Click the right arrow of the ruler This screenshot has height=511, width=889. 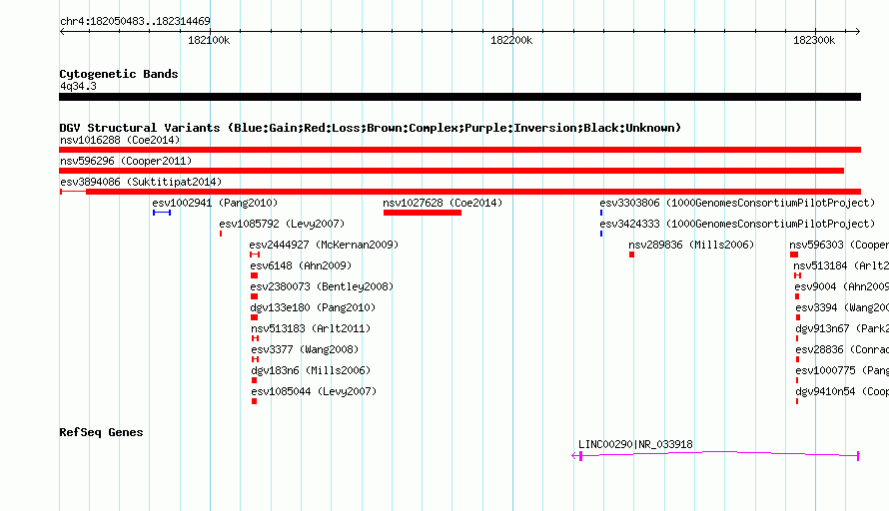pyautogui.click(x=858, y=31)
